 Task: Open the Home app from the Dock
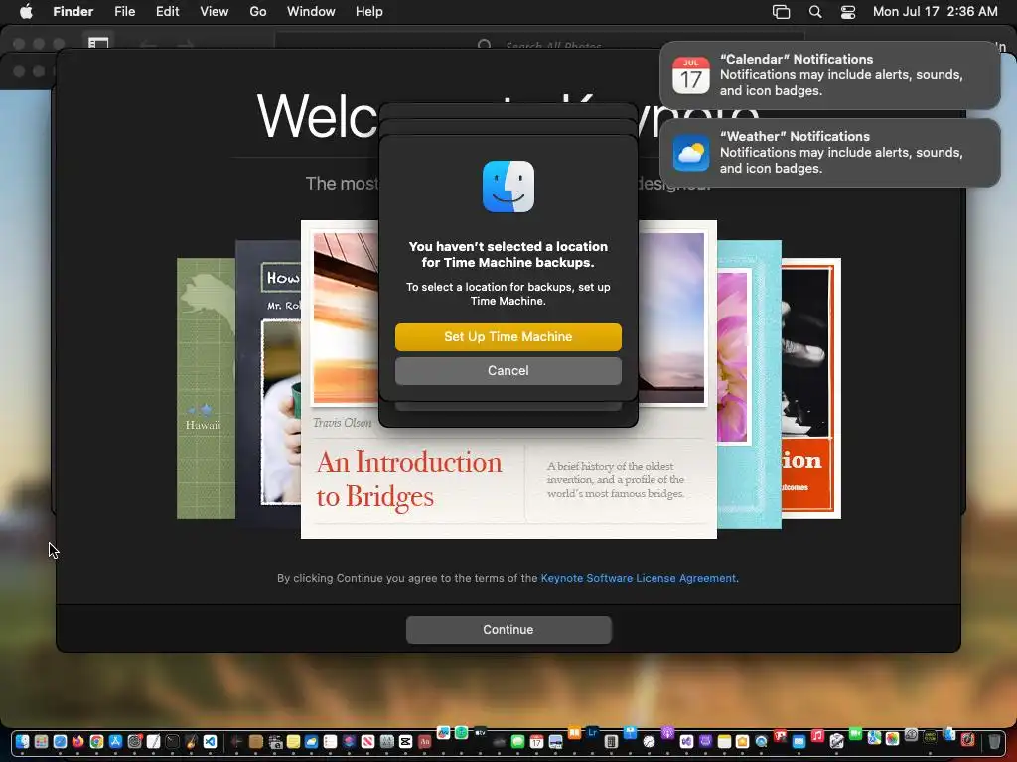(742, 742)
